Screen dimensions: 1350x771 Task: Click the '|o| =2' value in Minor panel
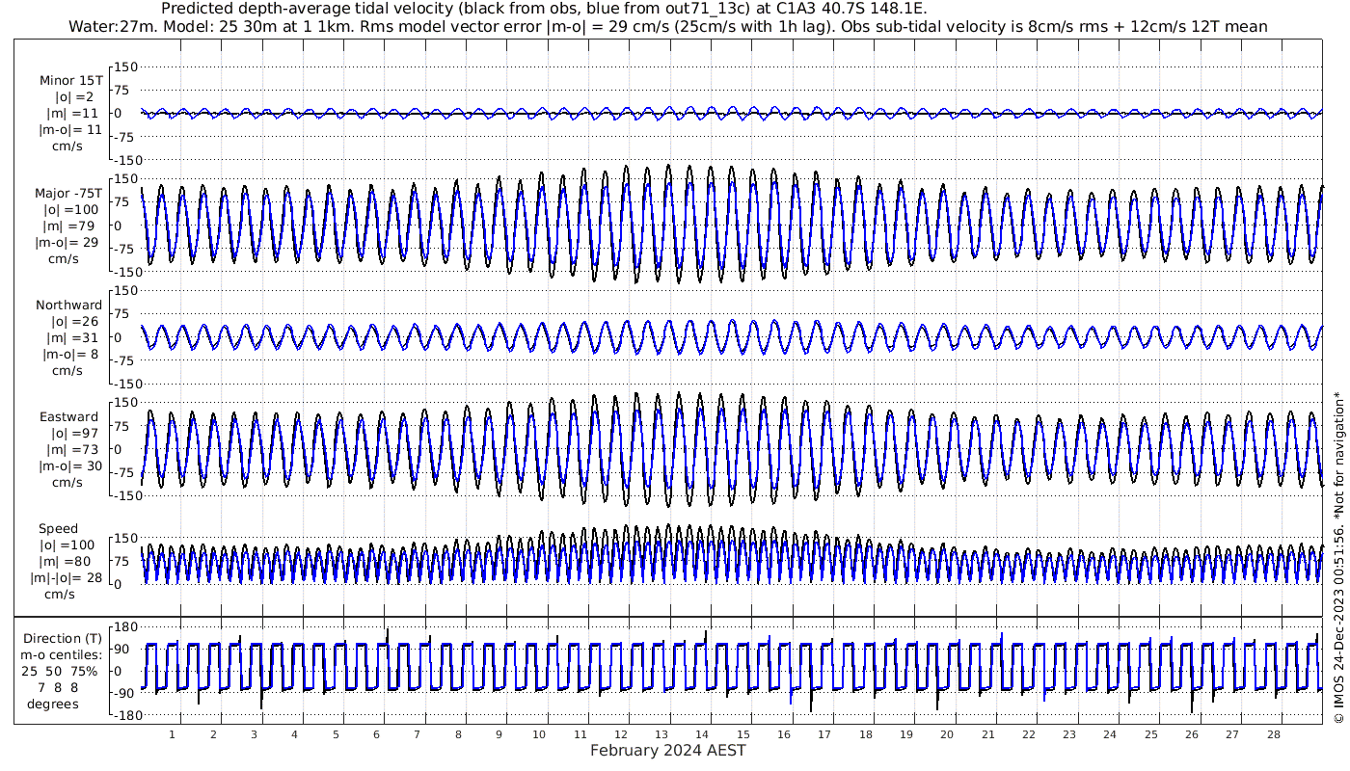point(74,96)
